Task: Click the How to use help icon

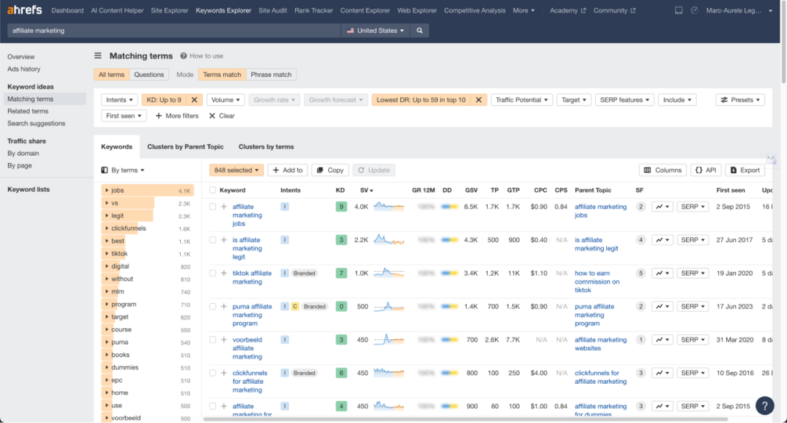Action: point(184,56)
